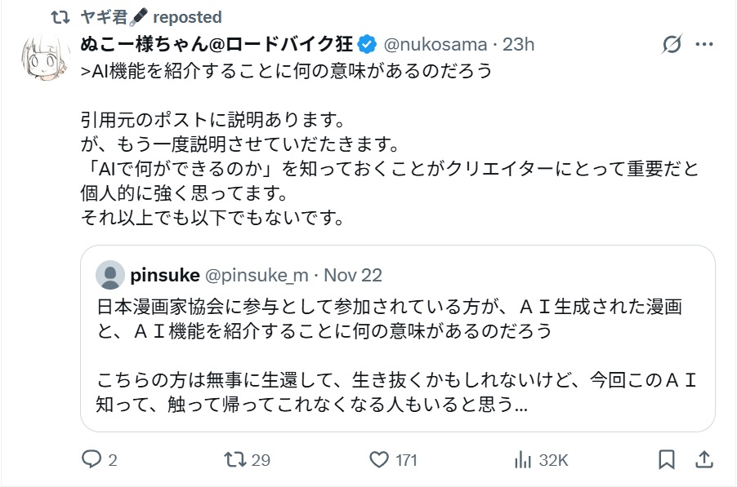Click the pinsuke profile avatar in the quote
Screen dimensions: 737x487
110,275
